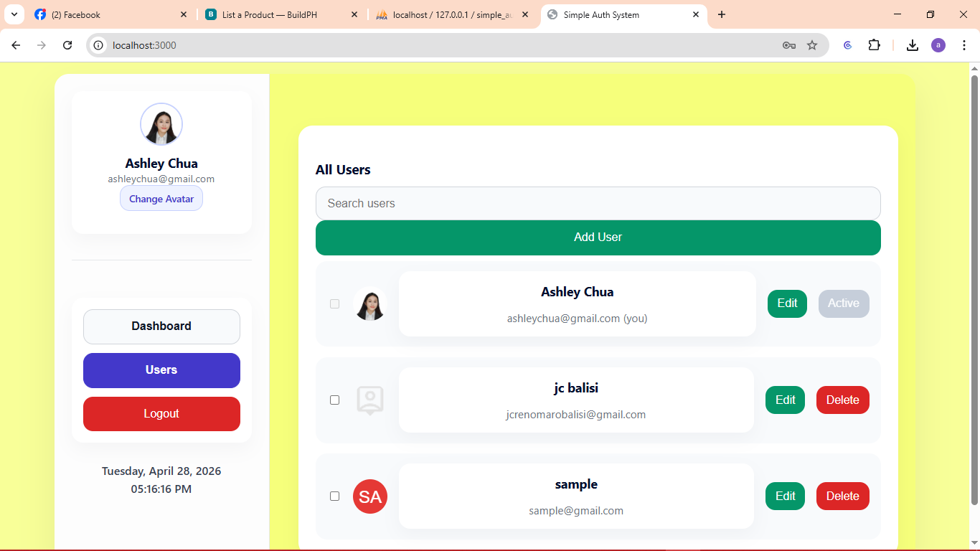Edit the Ashley Chua user

pos(787,303)
